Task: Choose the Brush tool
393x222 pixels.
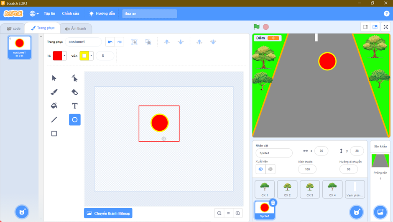Action: [x=54, y=92]
